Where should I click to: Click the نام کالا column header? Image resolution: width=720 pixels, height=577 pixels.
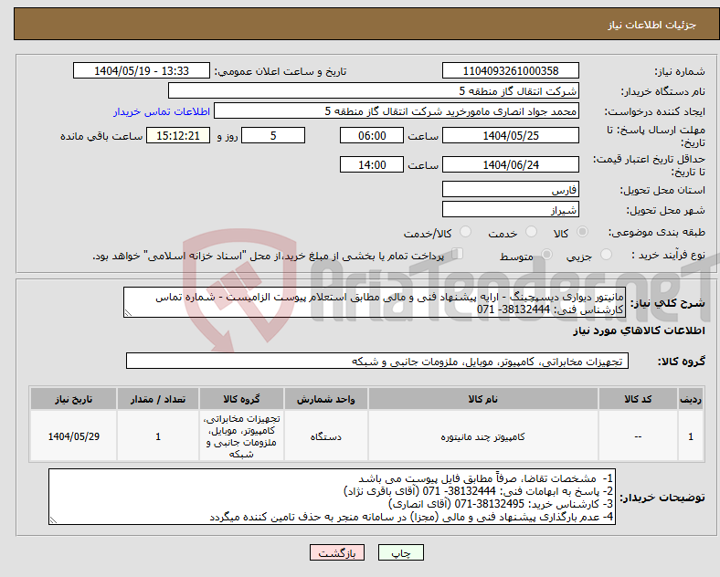[483, 399]
